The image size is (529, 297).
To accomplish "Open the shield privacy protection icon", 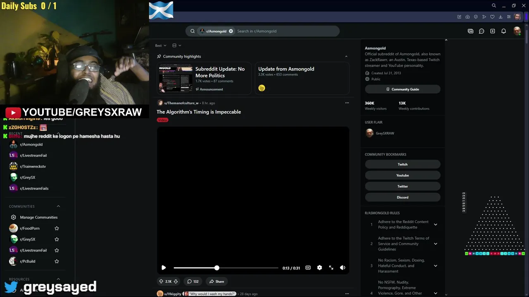I will (476, 17).
